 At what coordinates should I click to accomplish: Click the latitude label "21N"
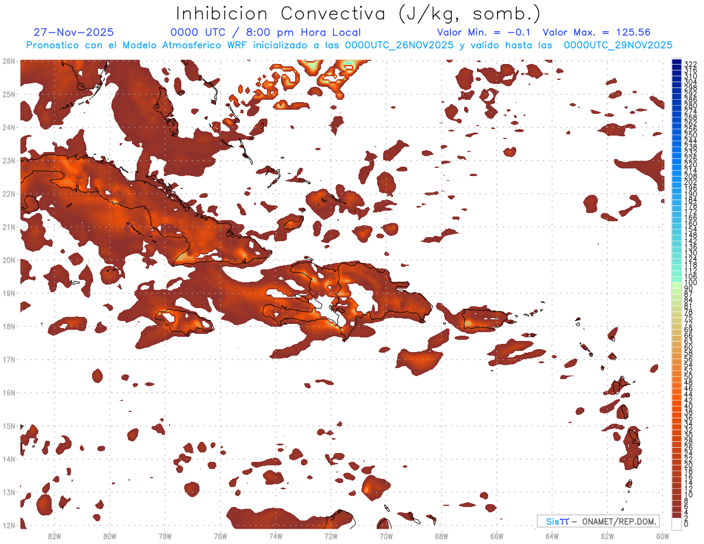tap(8, 227)
